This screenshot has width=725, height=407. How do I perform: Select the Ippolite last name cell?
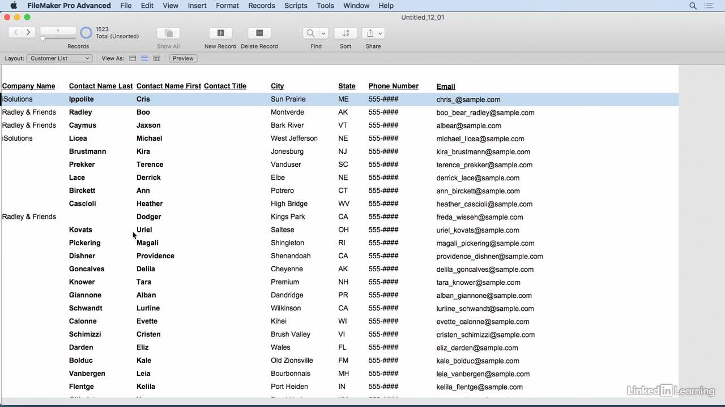[x=82, y=99]
